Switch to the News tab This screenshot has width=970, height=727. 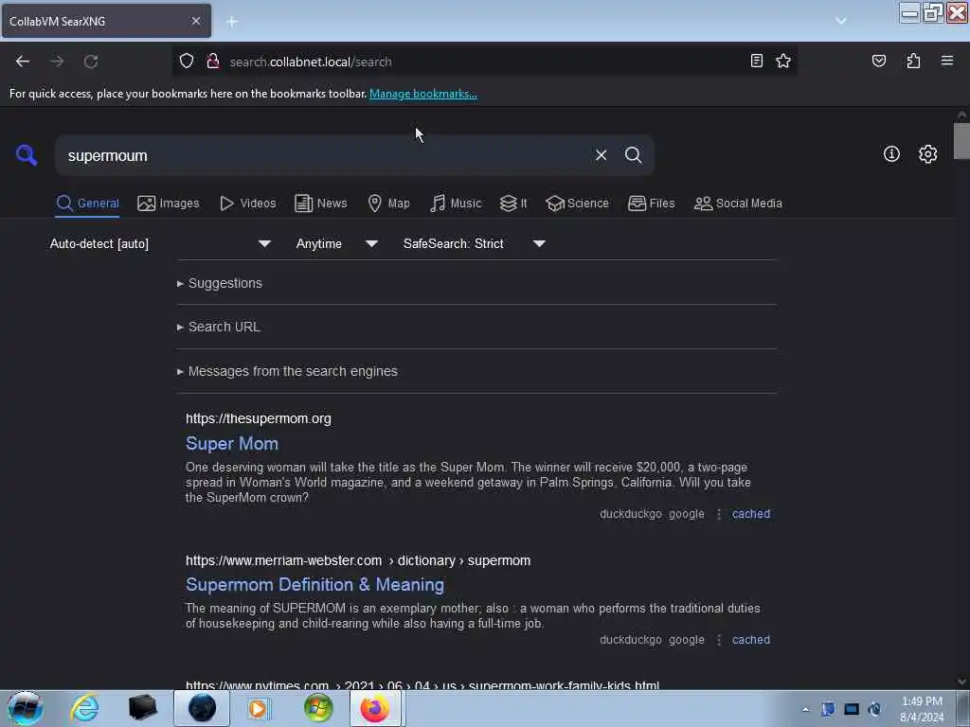coord(321,204)
